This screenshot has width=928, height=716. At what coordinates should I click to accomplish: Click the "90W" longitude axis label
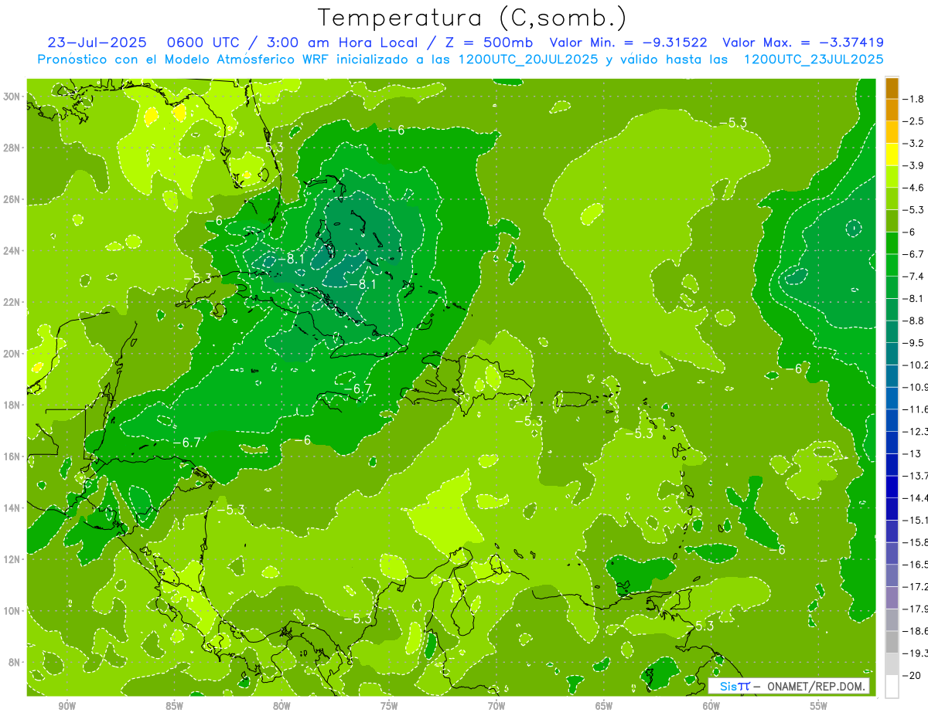tap(67, 706)
